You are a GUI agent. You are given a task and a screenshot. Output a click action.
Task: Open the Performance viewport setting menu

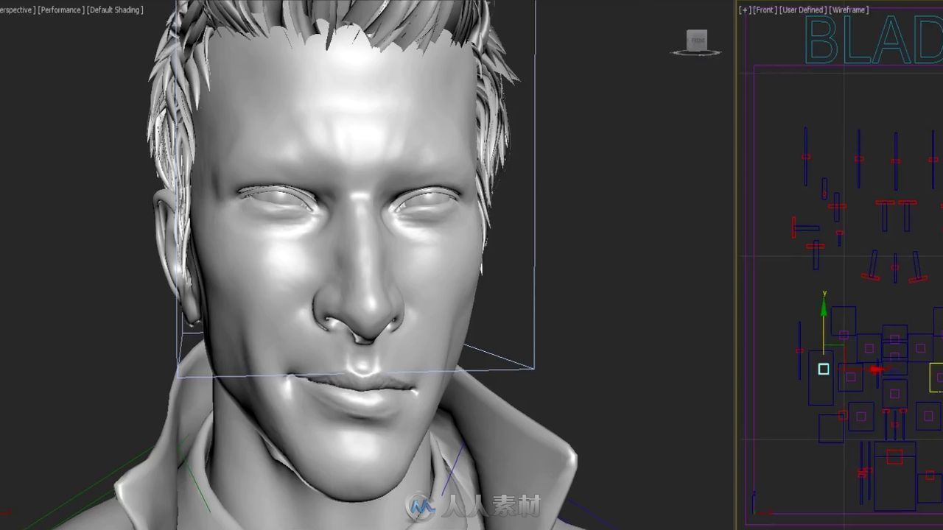60,10
